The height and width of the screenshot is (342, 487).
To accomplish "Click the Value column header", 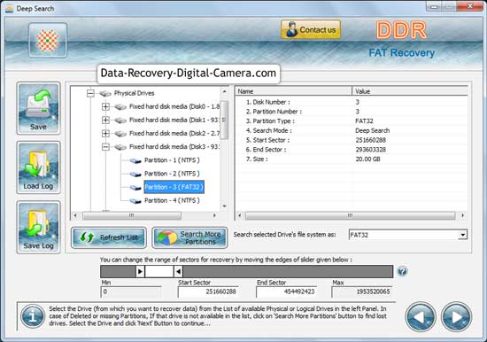I will pyautogui.click(x=410, y=91).
